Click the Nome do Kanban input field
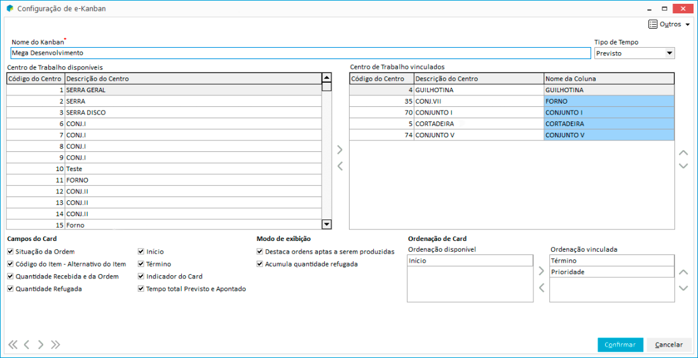The image size is (698, 358). pos(301,53)
